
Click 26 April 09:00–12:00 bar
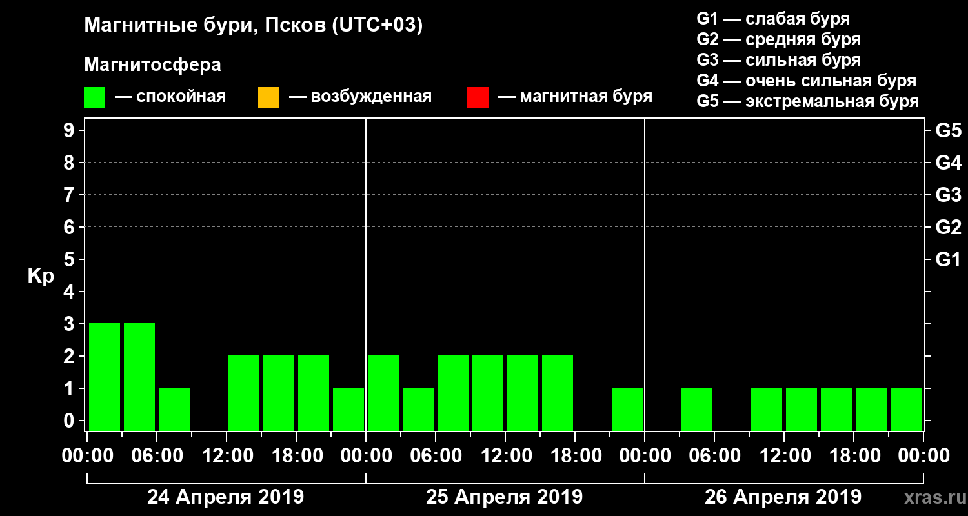click(767, 409)
